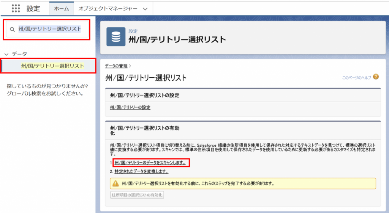The image size is (389, 213).
Task: Open the App Launcher grid icon
Action: [16, 8]
